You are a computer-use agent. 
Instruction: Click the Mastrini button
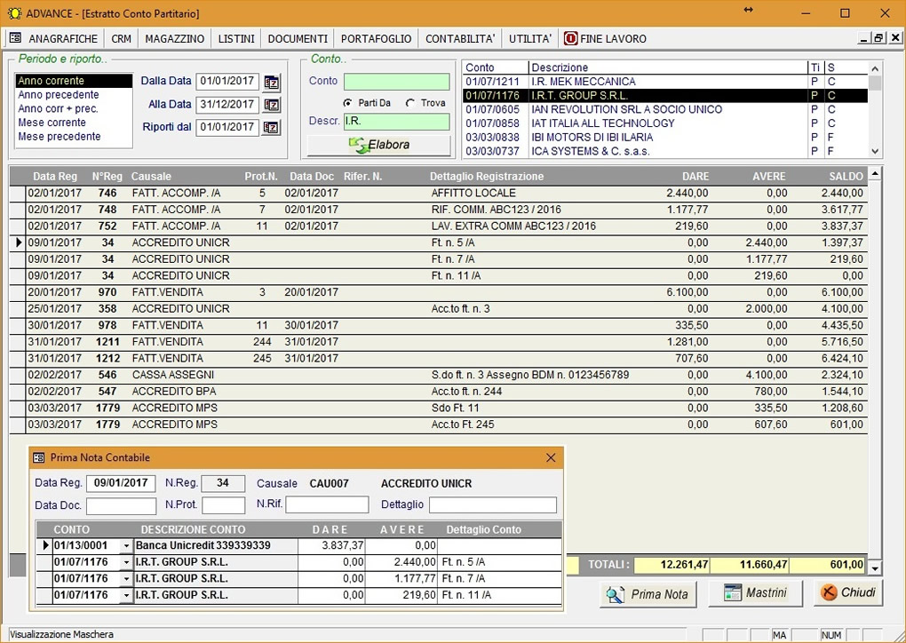(755, 593)
